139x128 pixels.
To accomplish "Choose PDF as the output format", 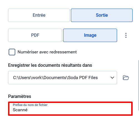I will click(x=35, y=35).
